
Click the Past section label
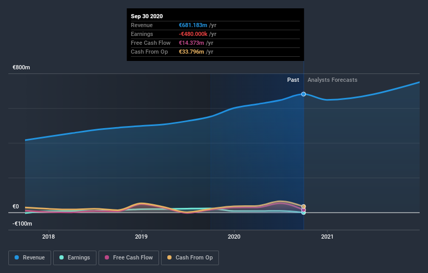293,80
